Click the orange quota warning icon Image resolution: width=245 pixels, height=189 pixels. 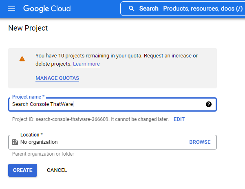pos(22,59)
